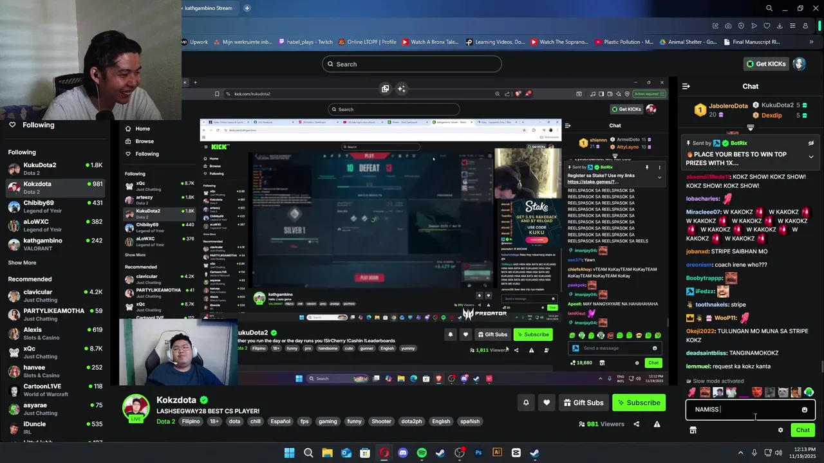Open Illustrator from taskbar
The height and width of the screenshot is (463, 824).
click(x=497, y=453)
